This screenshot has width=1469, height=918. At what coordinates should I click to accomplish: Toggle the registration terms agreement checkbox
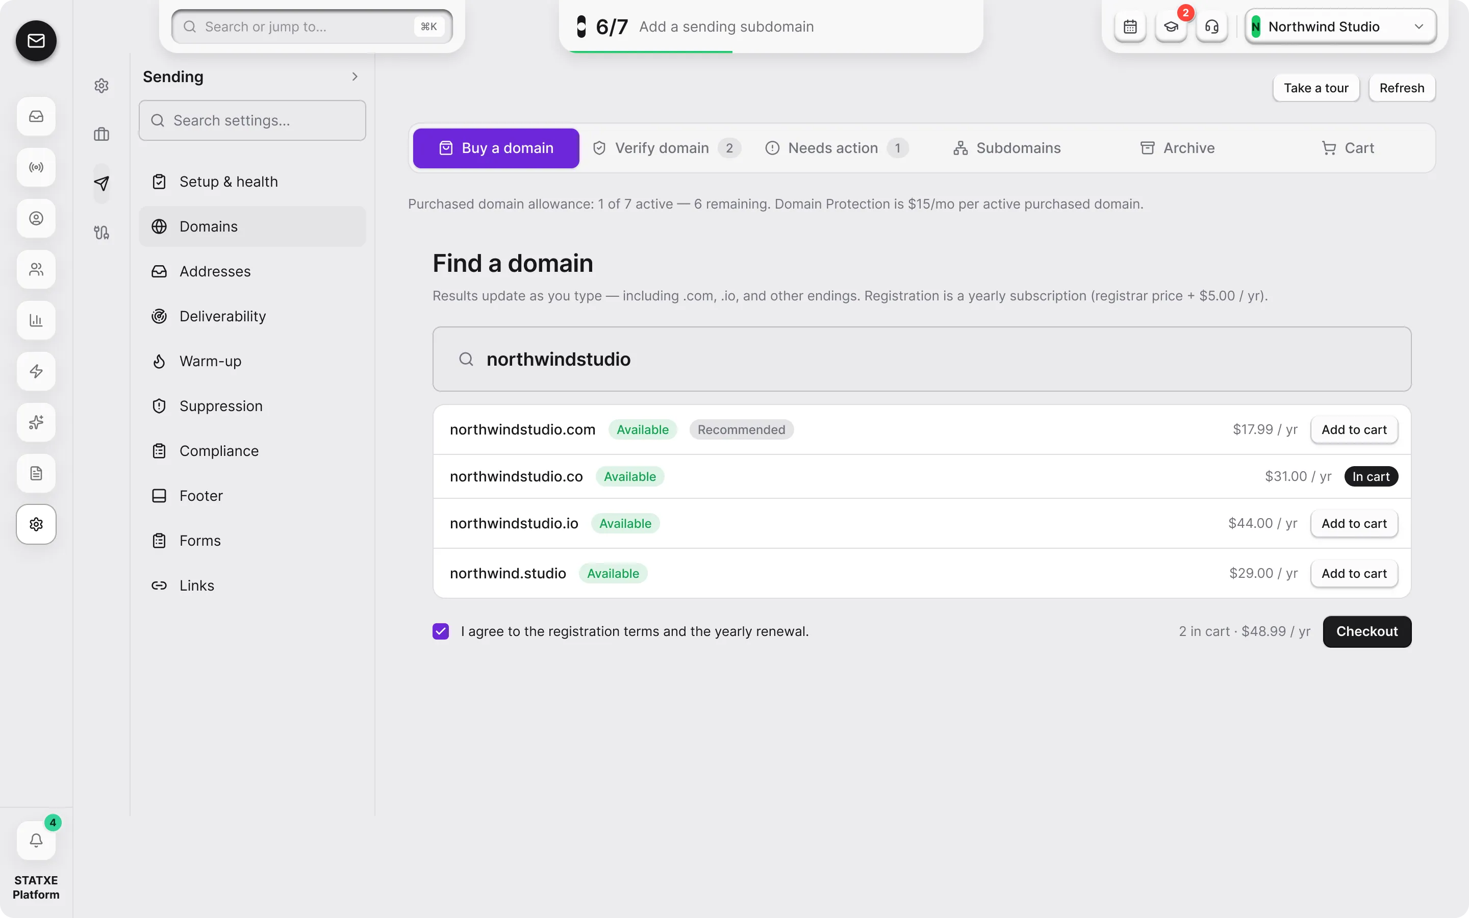tap(441, 631)
